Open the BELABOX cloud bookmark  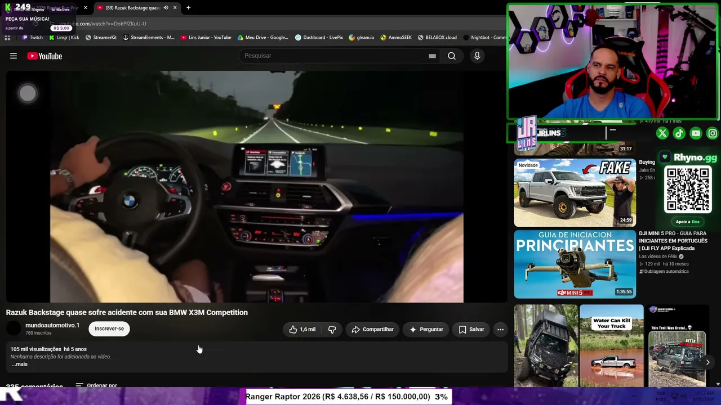click(x=437, y=38)
